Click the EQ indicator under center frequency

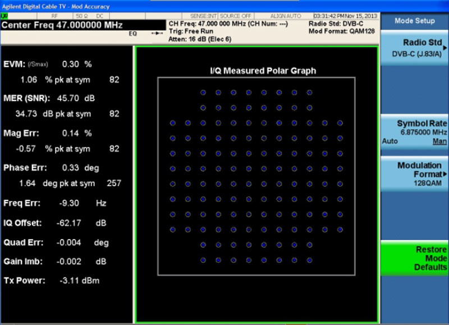tap(133, 34)
